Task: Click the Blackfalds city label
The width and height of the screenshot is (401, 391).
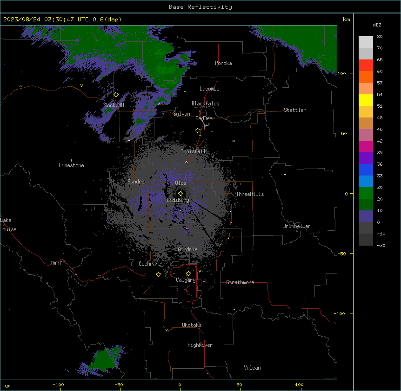Action: pos(205,104)
